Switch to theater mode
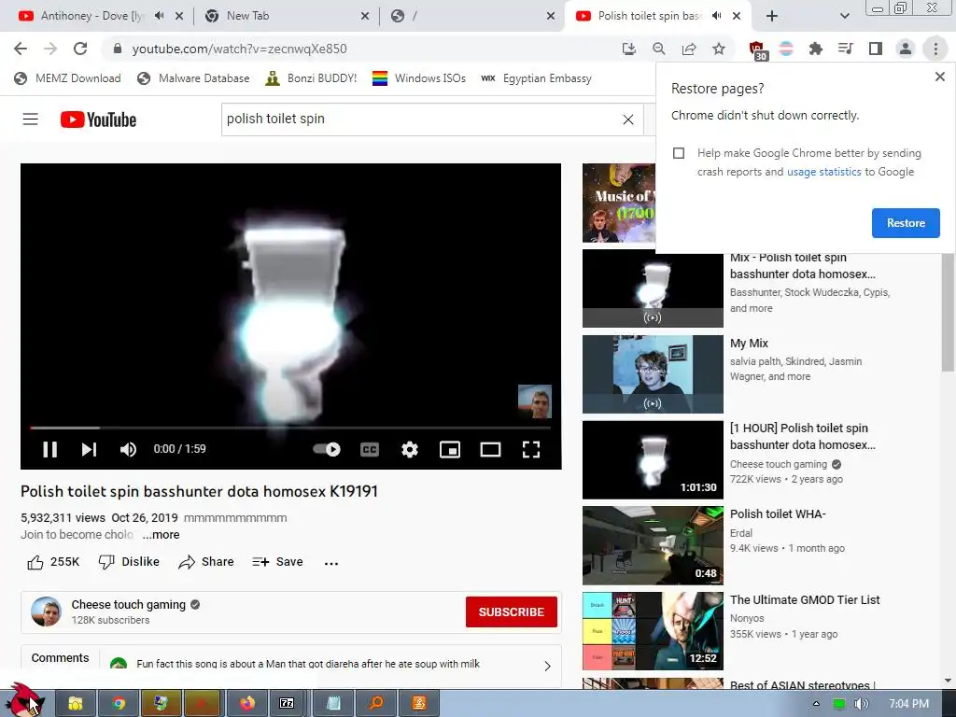This screenshot has width=956, height=717. 490,449
